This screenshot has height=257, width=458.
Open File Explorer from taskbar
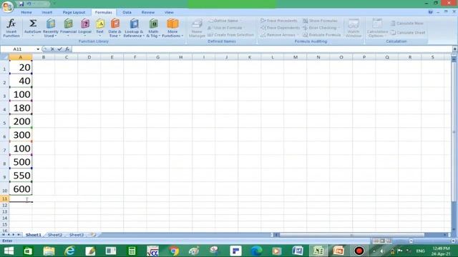49,251
